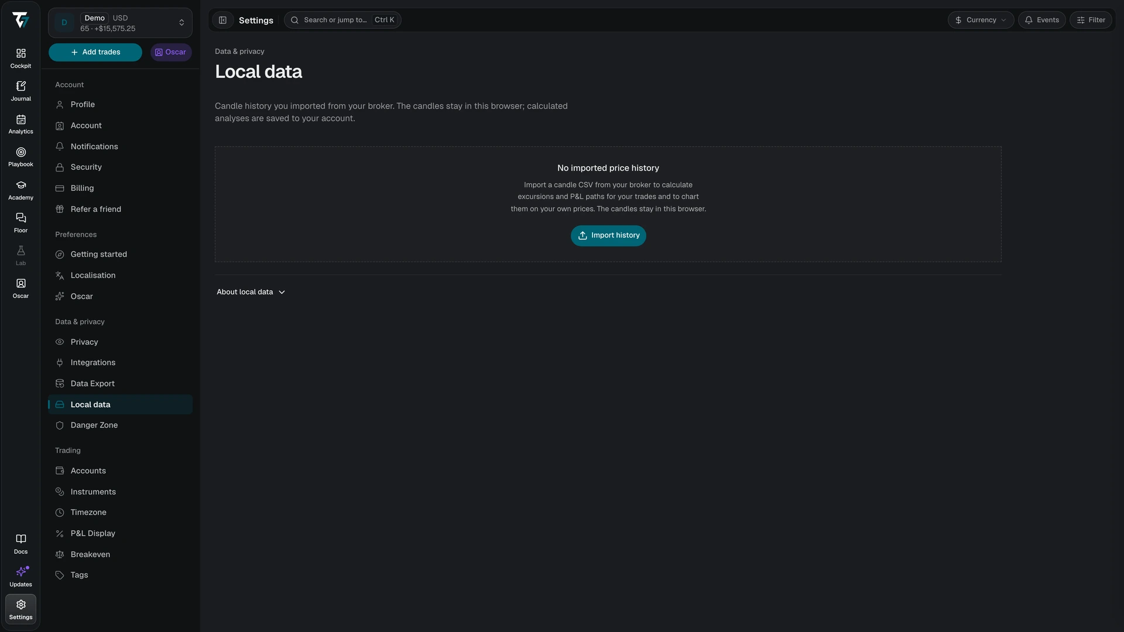Open trading Accounts settings
The width and height of the screenshot is (1124, 632).
pyautogui.click(x=120, y=471)
